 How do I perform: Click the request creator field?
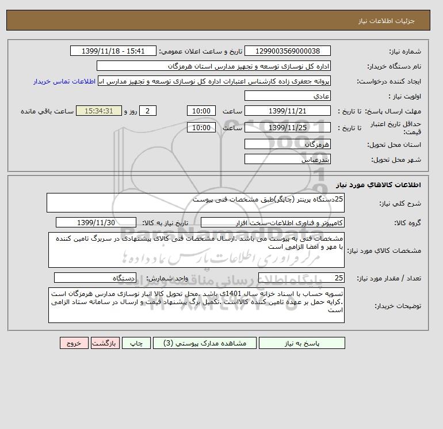[214, 81]
